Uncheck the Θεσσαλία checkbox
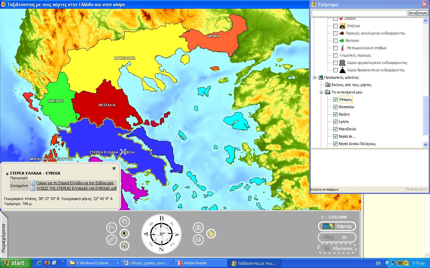Image resolution: width=430 pixels, height=268 pixels. [x=335, y=107]
